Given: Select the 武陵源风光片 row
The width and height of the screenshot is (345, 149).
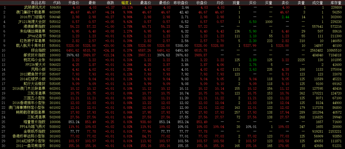Looking at the screenshot, I should pyautogui.click(x=172, y=7).
